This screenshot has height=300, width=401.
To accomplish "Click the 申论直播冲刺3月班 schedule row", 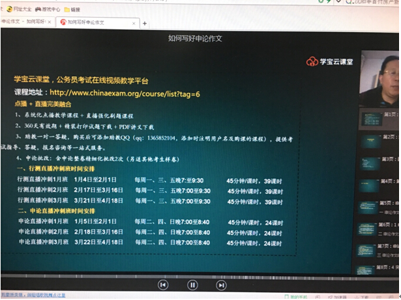I will (x=151, y=243).
